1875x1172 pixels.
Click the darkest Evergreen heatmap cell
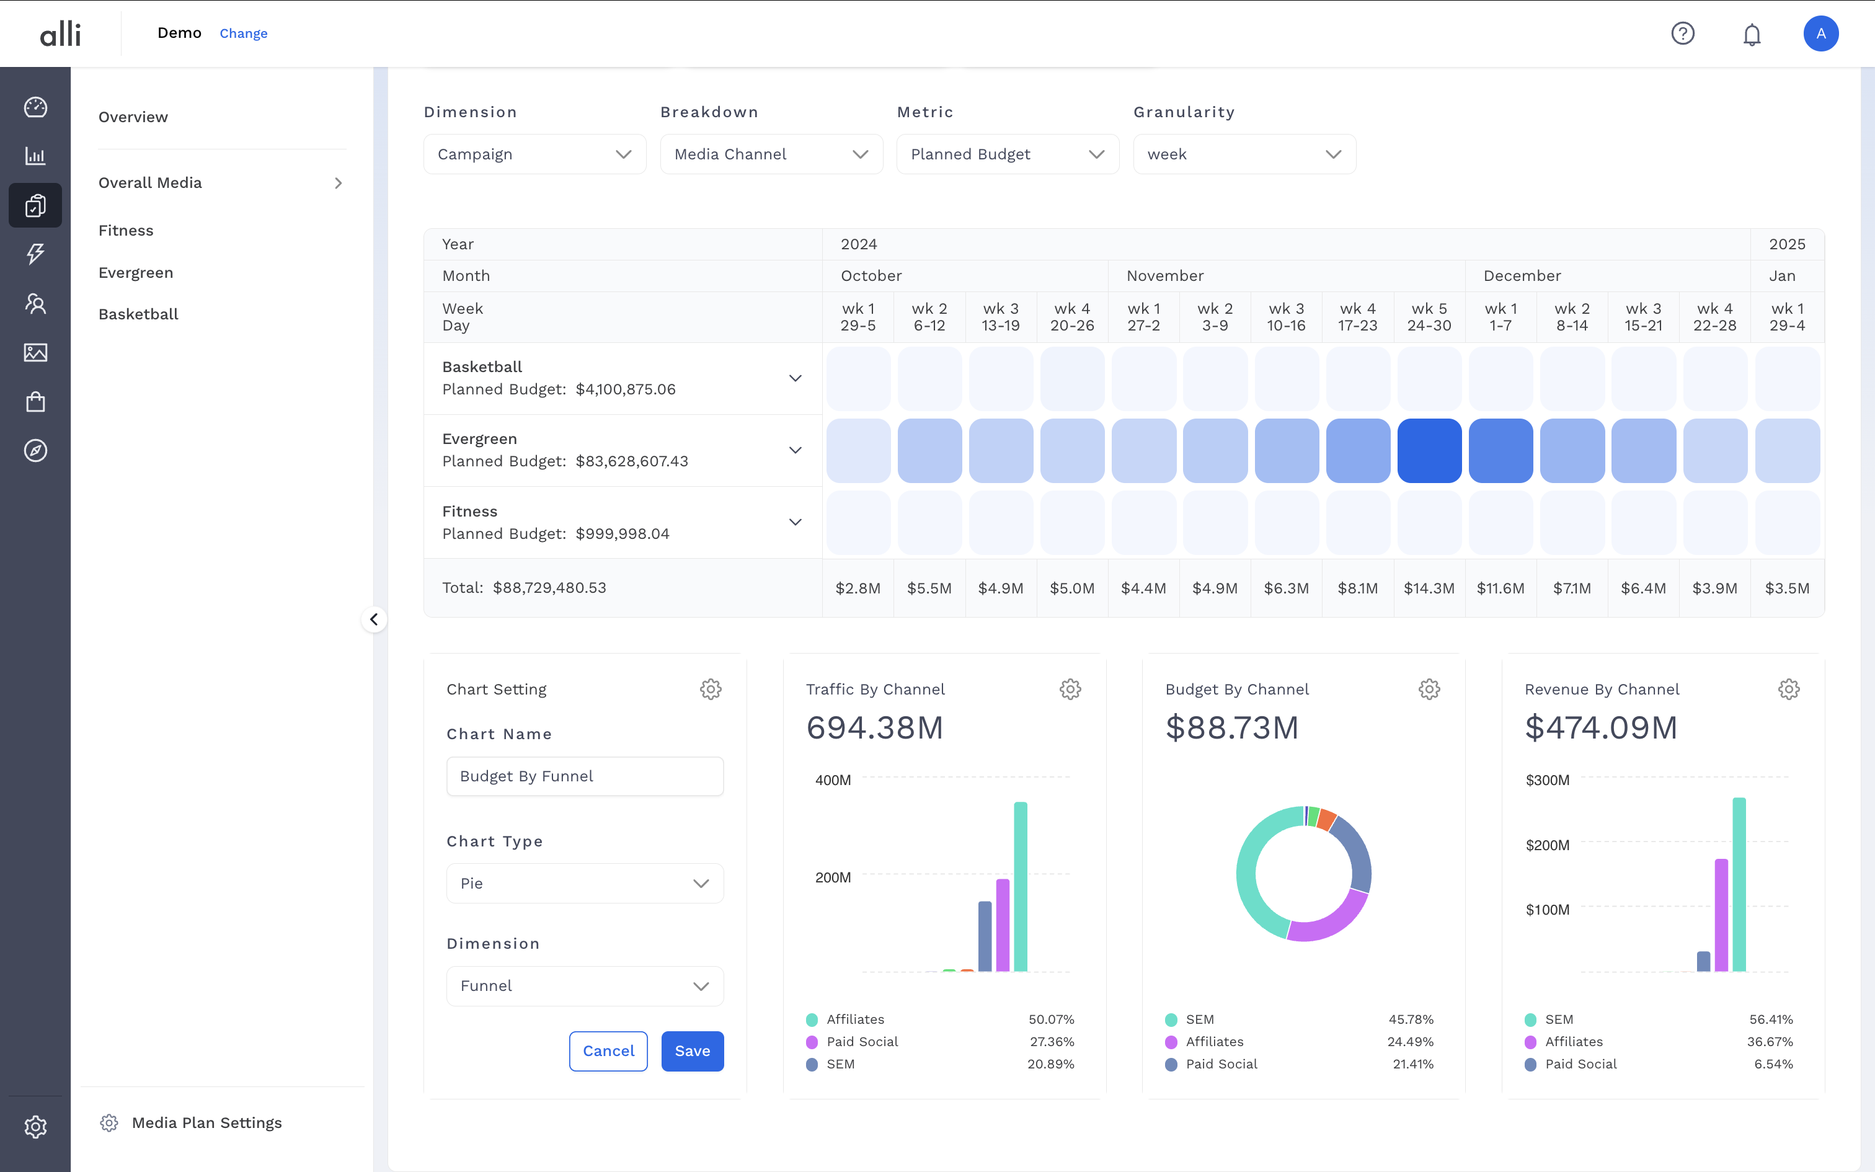tap(1429, 450)
